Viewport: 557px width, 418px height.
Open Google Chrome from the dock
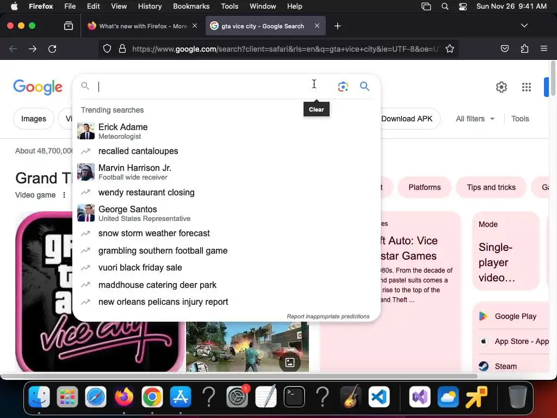click(x=152, y=397)
